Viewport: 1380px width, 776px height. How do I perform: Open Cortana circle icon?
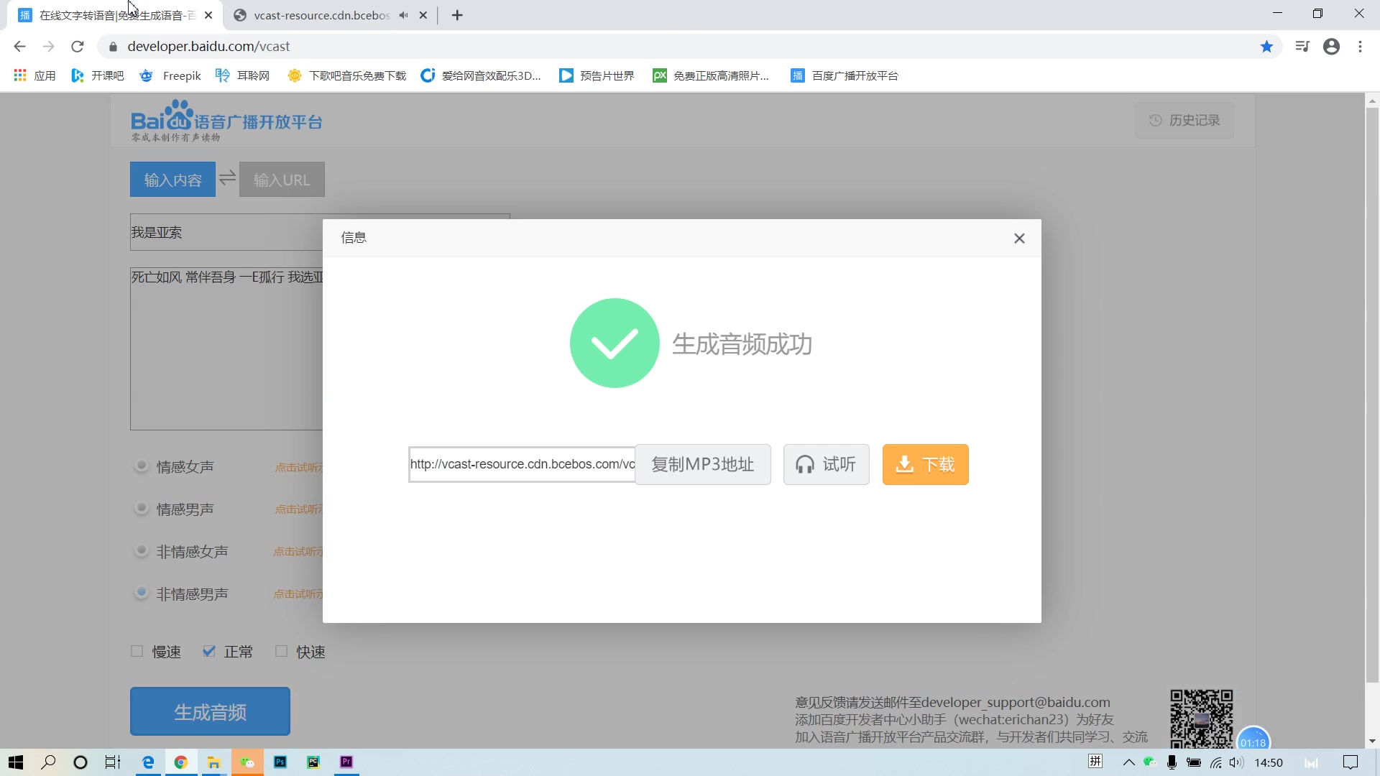click(x=80, y=762)
